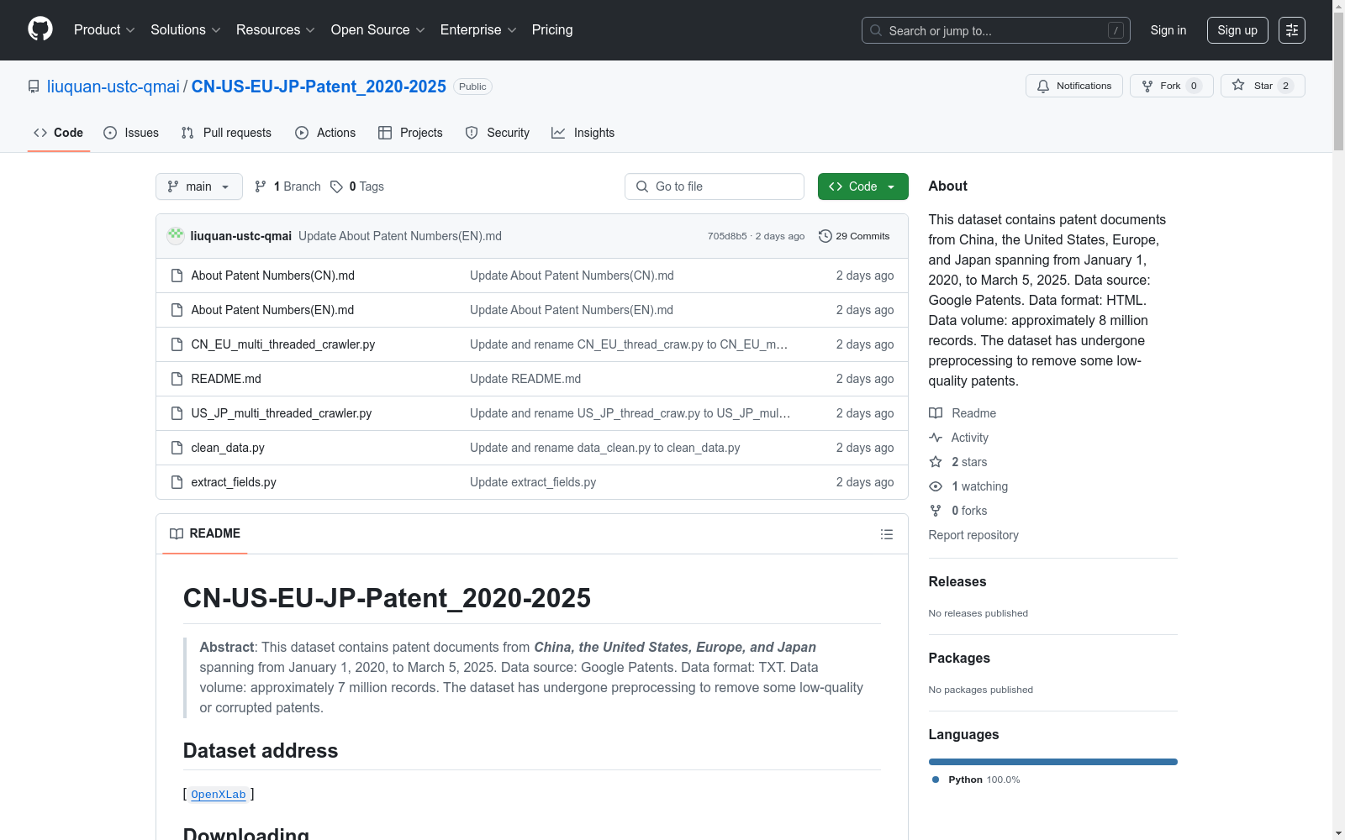The width and height of the screenshot is (1345, 840).
Task: Click the star icon beside 2 stars
Action: (x=936, y=462)
